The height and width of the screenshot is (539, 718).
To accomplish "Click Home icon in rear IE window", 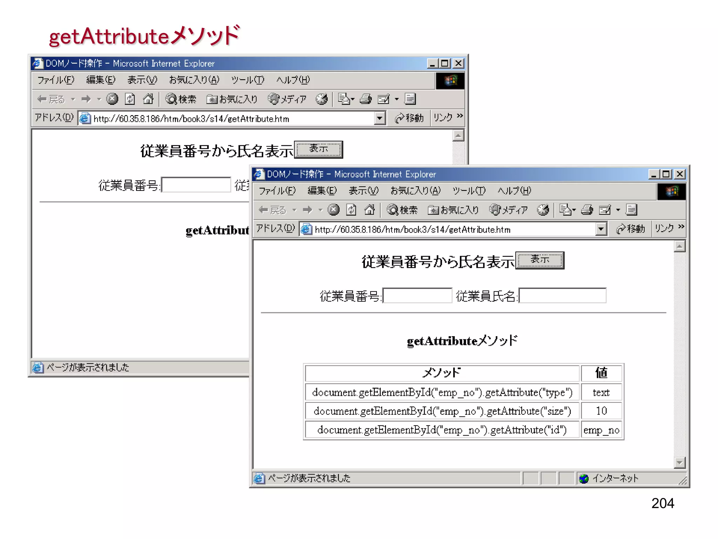I will (x=148, y=99).
